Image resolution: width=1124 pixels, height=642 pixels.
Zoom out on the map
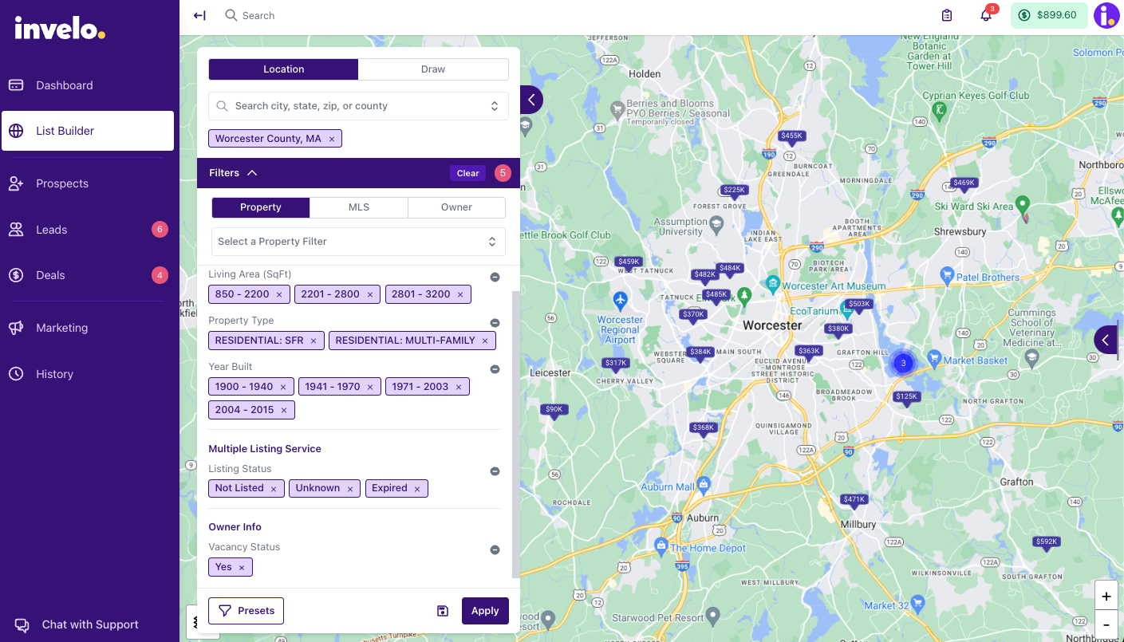pos(1106,624)
